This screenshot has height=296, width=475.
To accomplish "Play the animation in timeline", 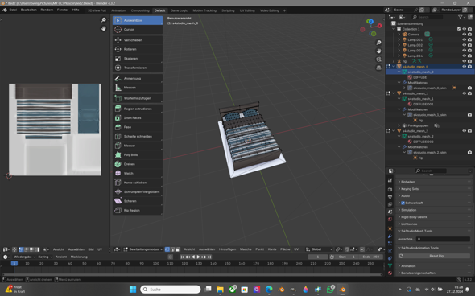I will click(198, 257).
